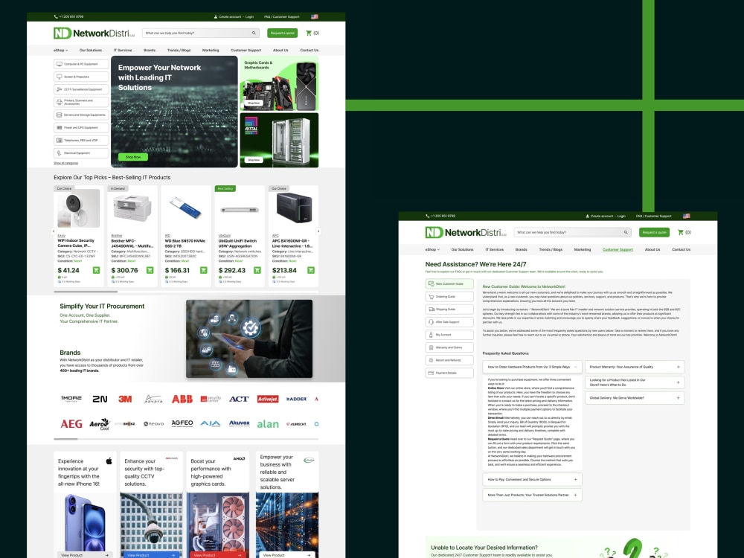Click Shop Now on Graphic Cards & Motherboards banner
This screenshot has height=558, width=744.
254,103
